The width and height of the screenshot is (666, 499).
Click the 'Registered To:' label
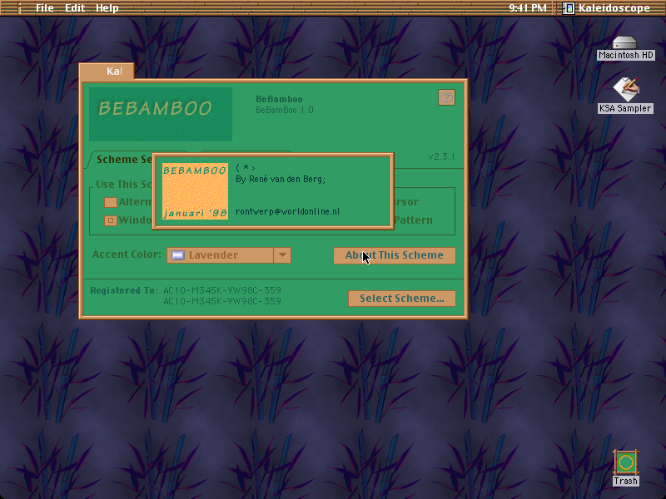124,290
